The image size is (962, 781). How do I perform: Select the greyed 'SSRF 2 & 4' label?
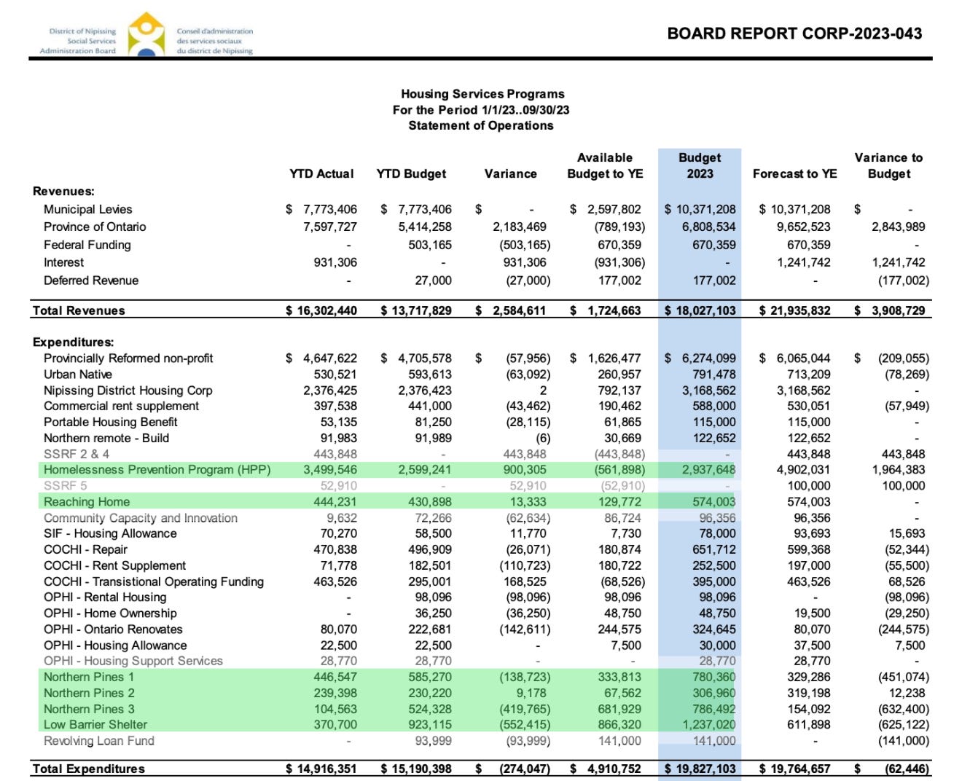click(77, 454)
